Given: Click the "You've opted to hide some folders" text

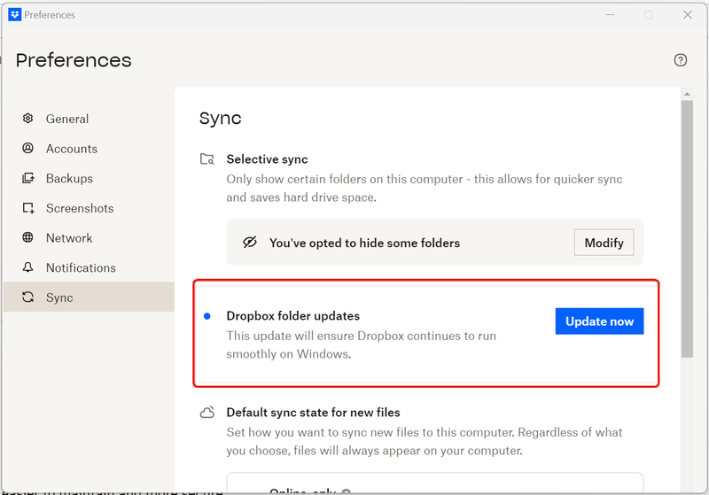Looking at the screenshot, I should pyautogui.click(x=364, y=243).
